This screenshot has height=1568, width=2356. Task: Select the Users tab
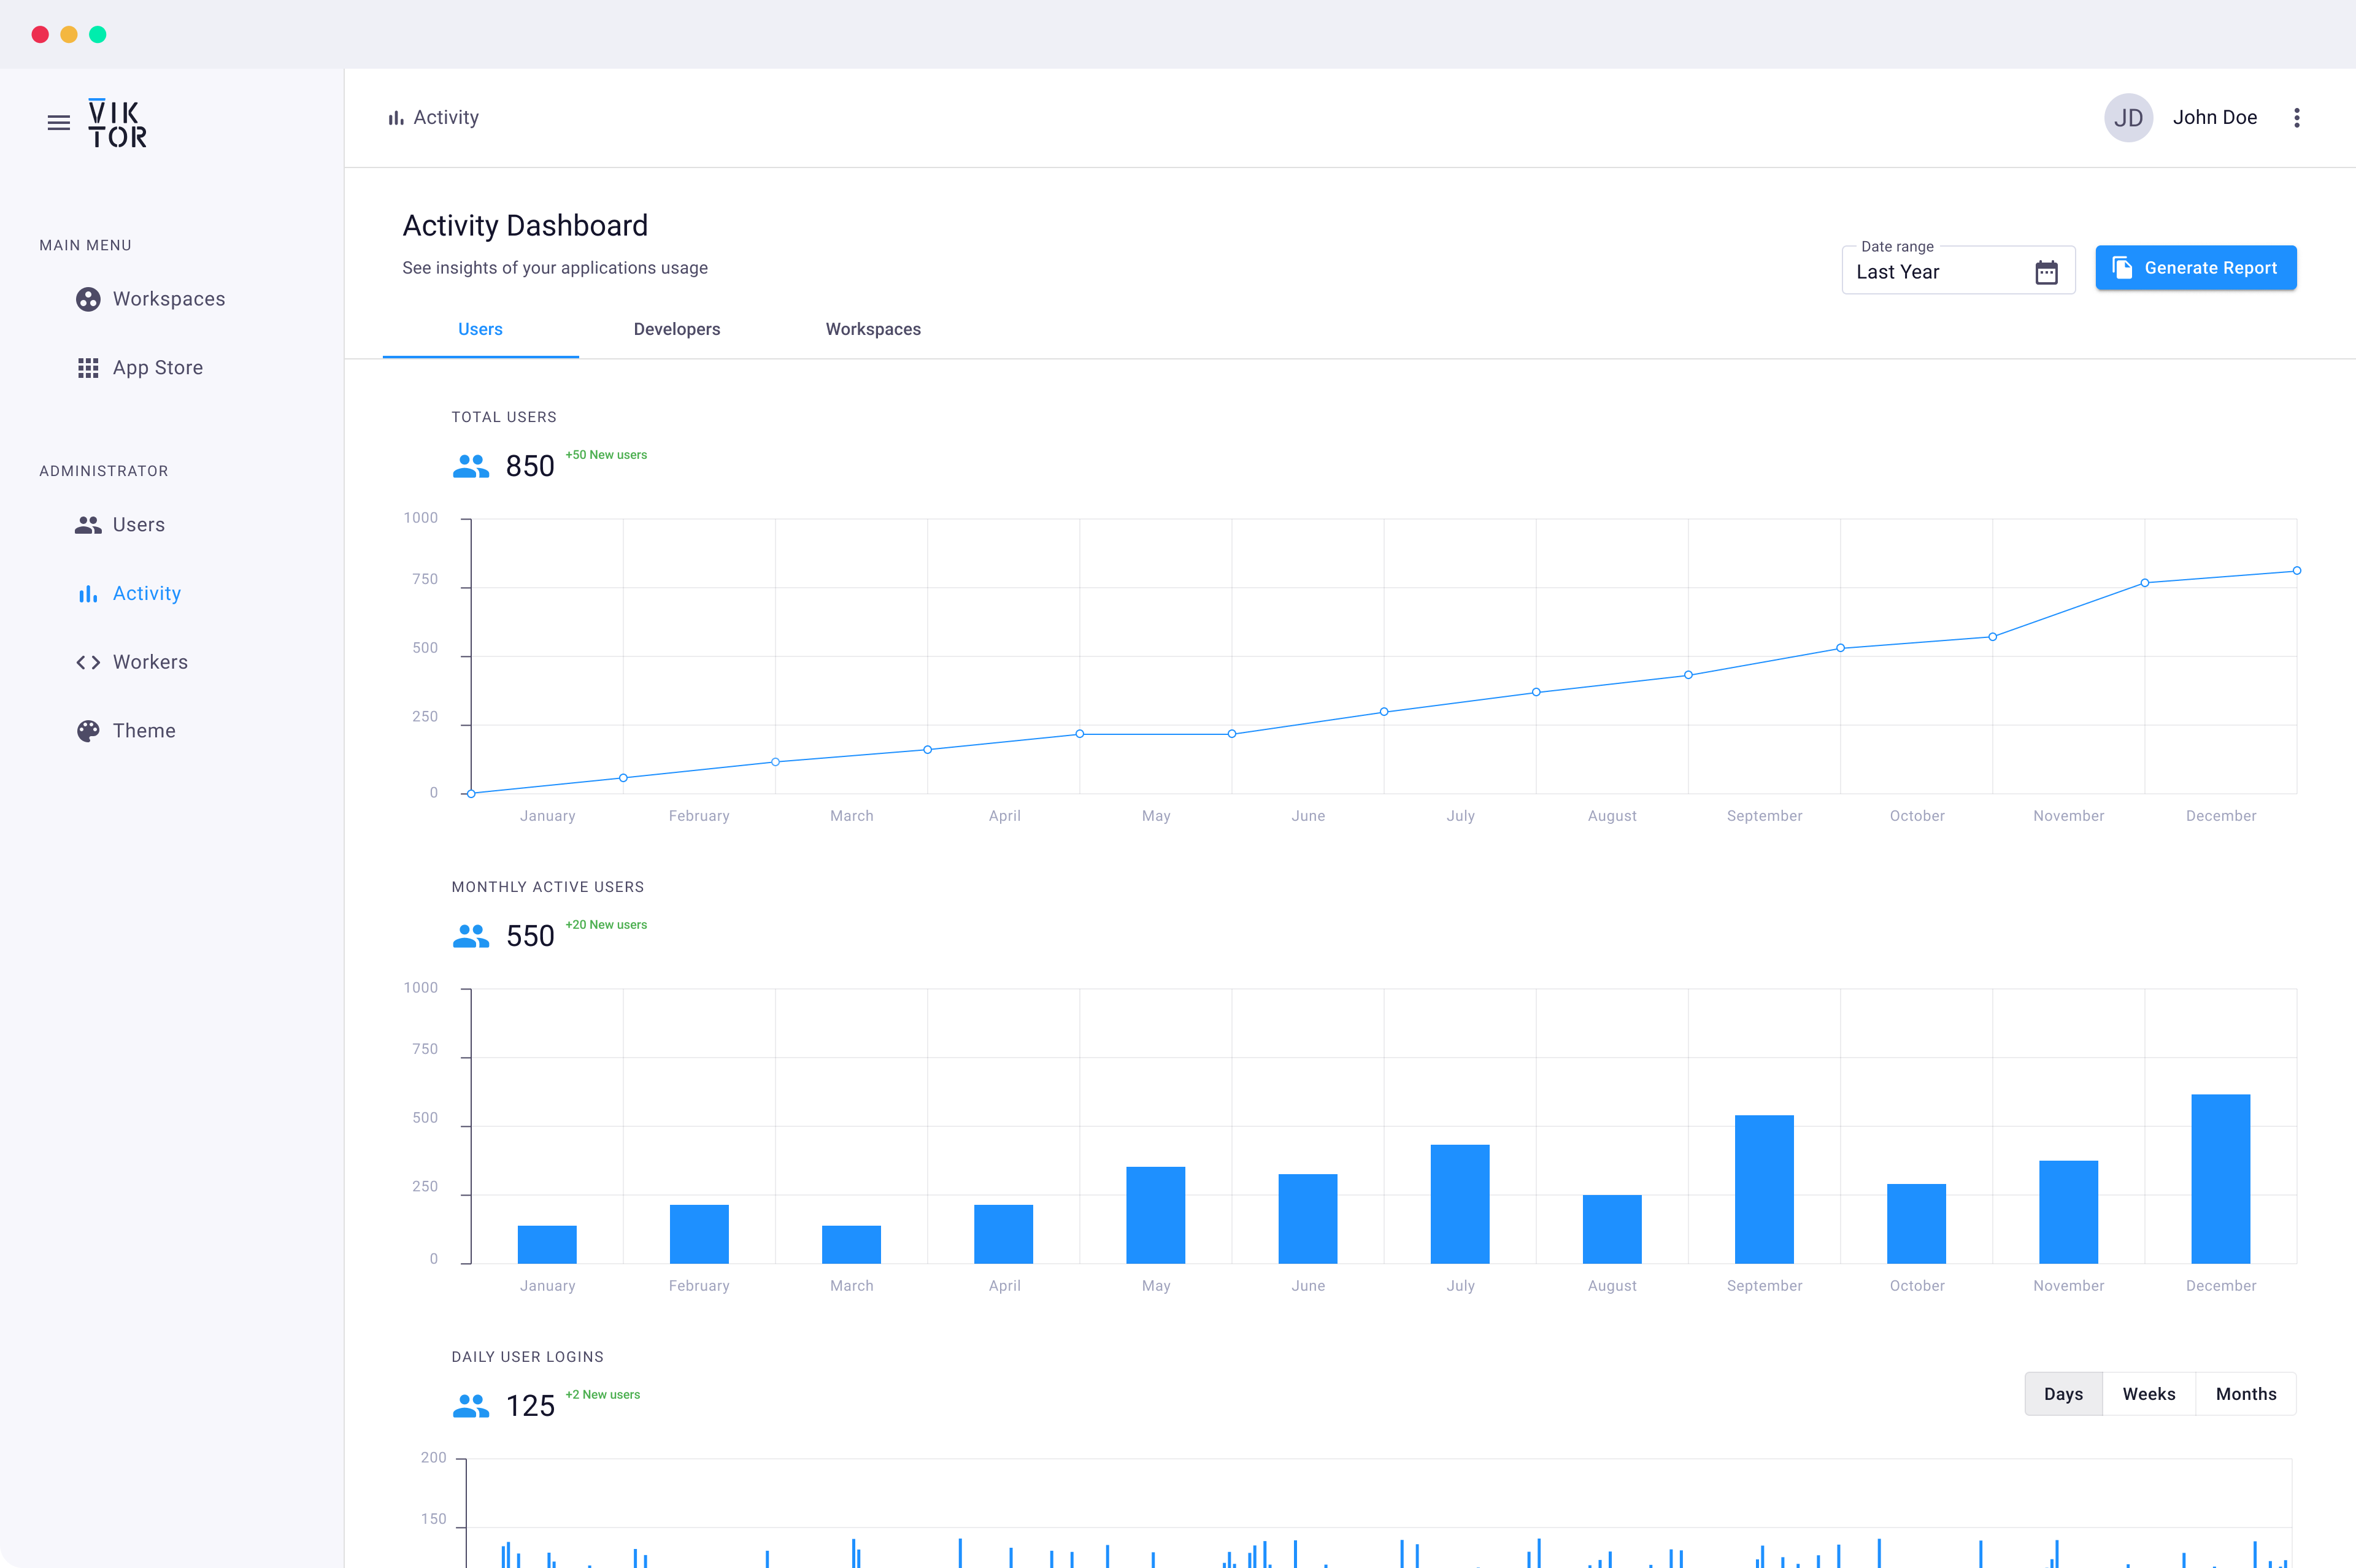[480, 329]
